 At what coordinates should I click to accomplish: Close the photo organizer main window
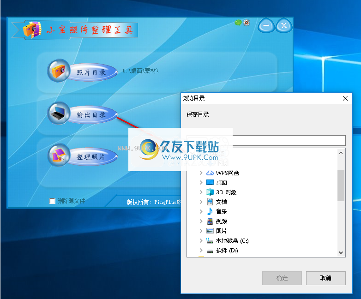(x=284, y=25)
